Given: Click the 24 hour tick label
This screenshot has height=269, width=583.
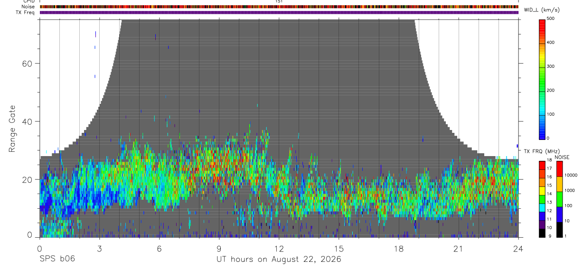Looking at the screenshot, I should coord(518,249).
